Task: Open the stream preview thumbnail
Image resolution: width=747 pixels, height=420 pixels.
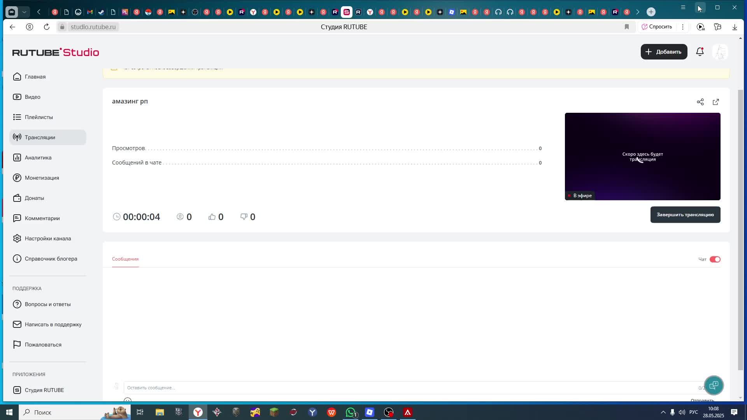Action: (x=642, y=156)
